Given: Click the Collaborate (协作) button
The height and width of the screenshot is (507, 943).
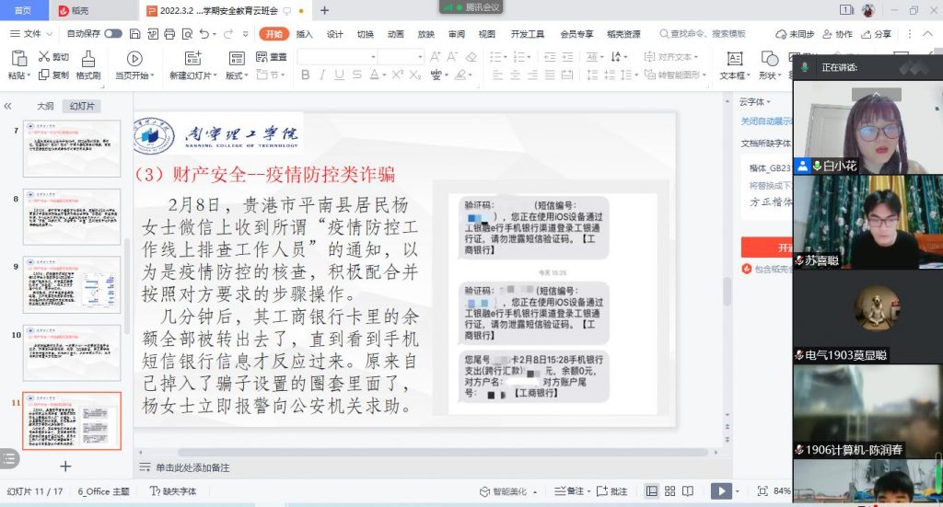Looking at the screenshot, I should point(837,34).
